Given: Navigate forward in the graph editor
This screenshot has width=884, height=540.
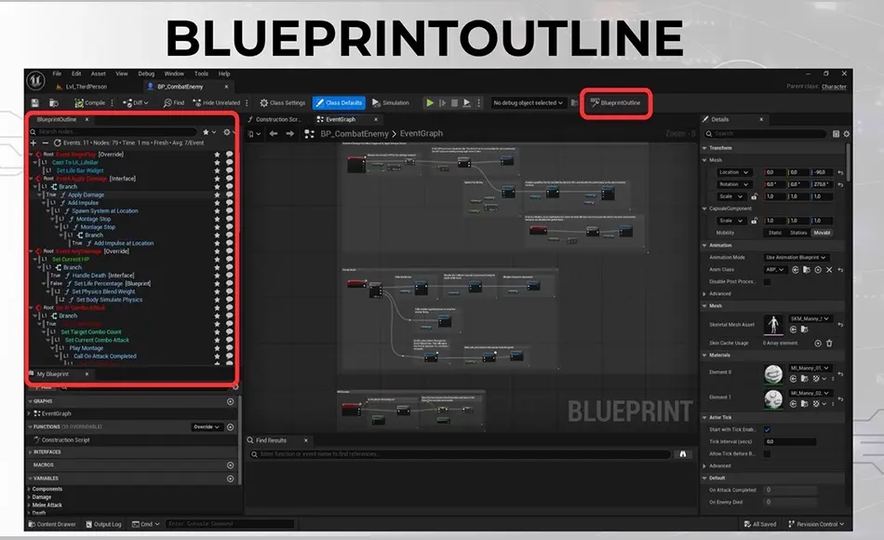Looking at the screenshot, I should 289,134.
